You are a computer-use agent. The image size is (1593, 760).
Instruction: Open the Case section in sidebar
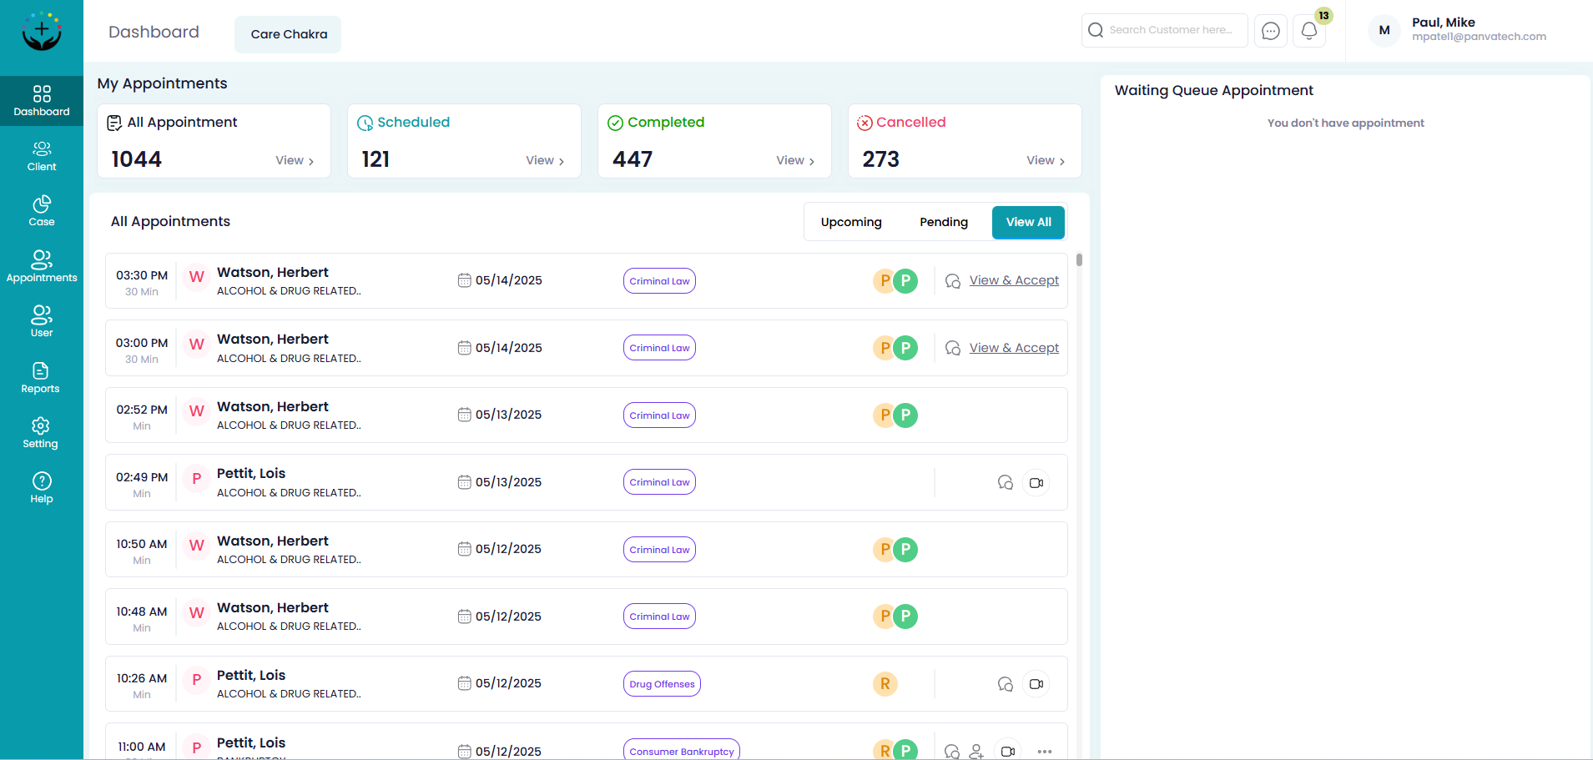[41, 211]
